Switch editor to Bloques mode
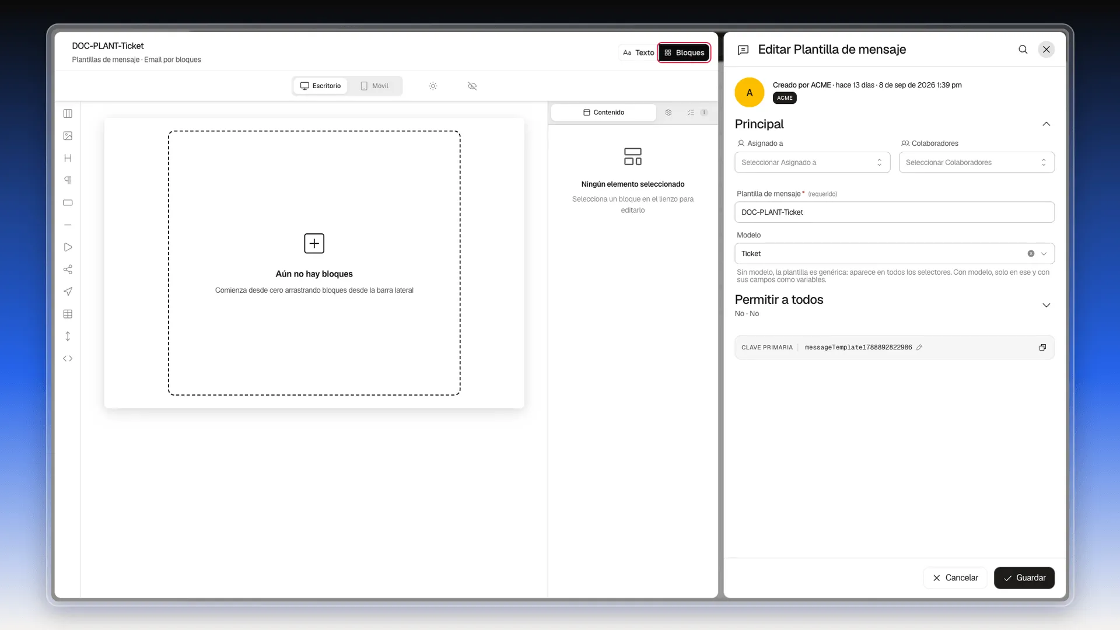Screen dimensions: 1120x630 click(x=684, y=52)
